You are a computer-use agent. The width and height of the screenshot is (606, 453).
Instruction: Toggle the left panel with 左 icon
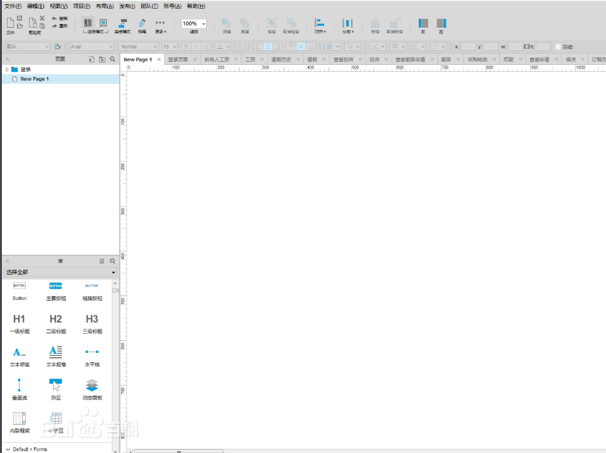click(423, 23)
